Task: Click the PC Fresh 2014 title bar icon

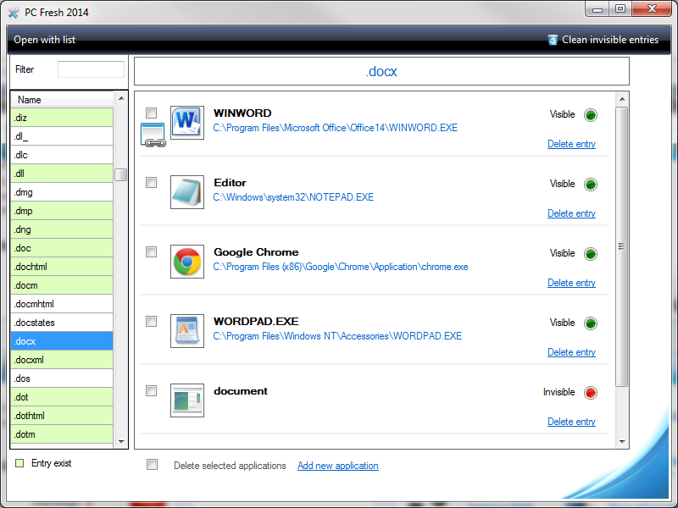Action: coord(14,13)
